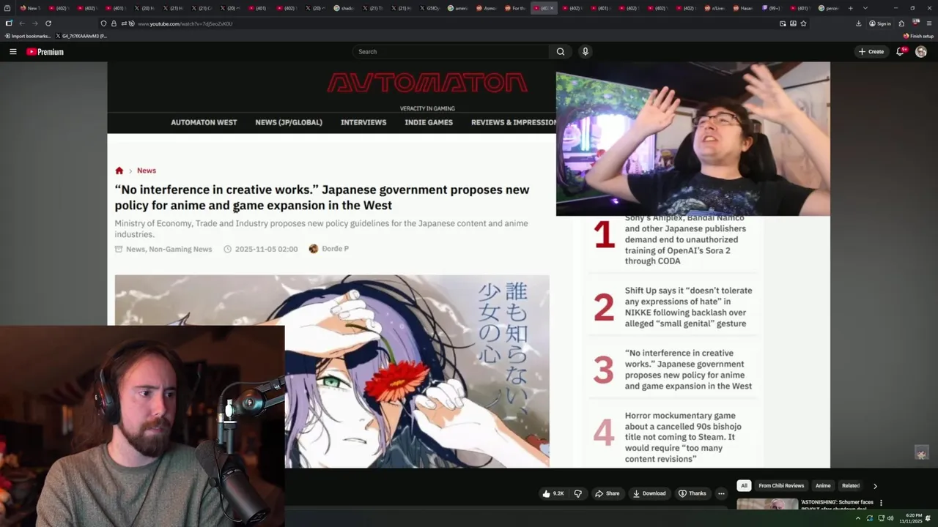Download the video
This screenshot has height=527, width=938.
pos(649,493)
